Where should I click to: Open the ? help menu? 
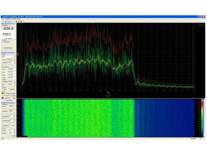22,19
